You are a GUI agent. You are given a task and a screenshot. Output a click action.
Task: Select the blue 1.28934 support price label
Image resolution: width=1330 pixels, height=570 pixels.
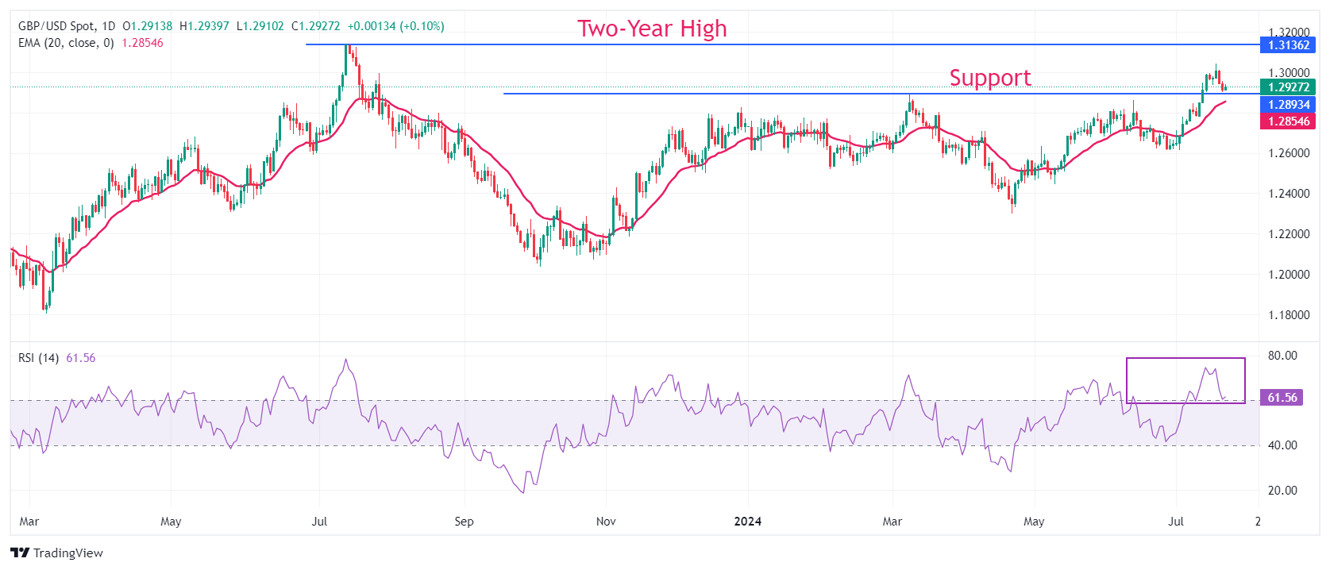1288,105
